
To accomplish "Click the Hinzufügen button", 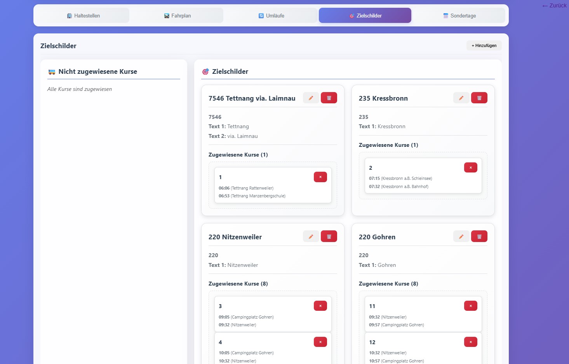I will (x=484, y=45).
